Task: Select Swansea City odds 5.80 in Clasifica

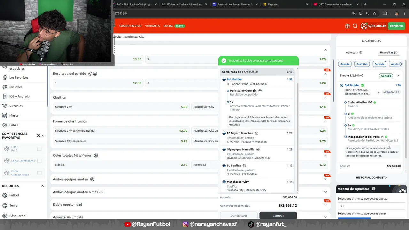Action: [121, 107]
